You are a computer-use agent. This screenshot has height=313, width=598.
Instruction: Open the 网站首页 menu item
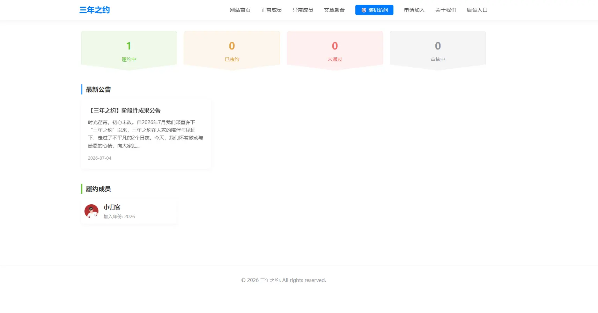tap(240, 10)
